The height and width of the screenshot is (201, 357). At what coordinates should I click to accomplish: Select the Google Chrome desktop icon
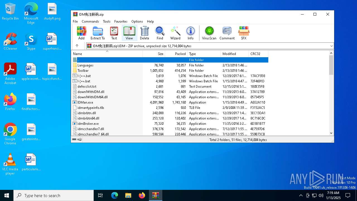tap(10, 134)
